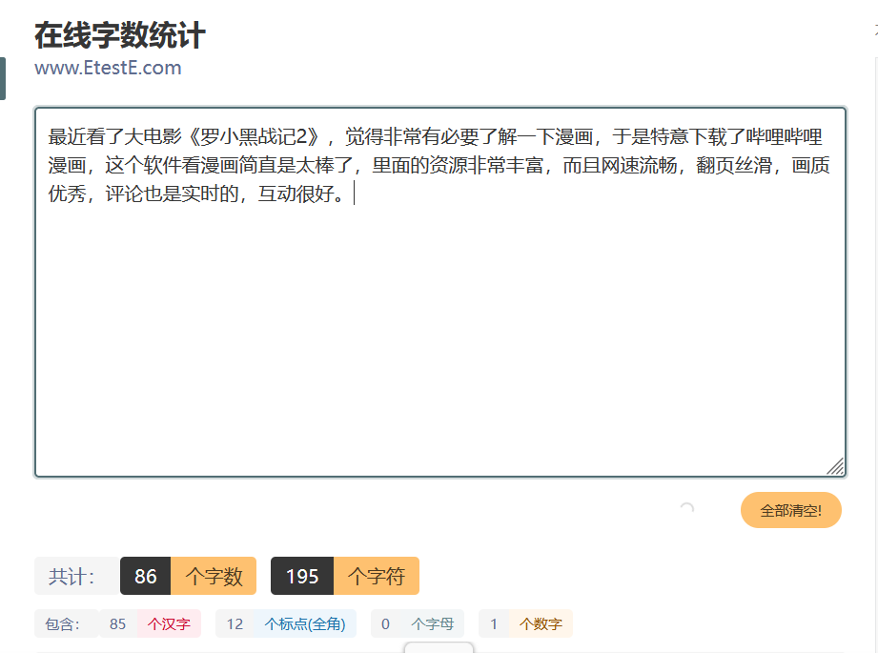Click the 12 punctuation count value
The height and width of the screenshot is (653, 878).
(x=235, y=623)
